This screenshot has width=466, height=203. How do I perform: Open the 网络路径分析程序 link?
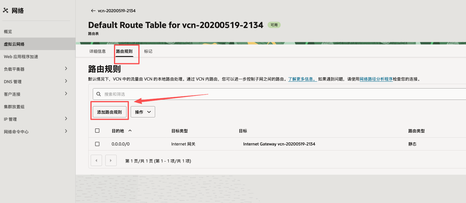pos(376,80)
